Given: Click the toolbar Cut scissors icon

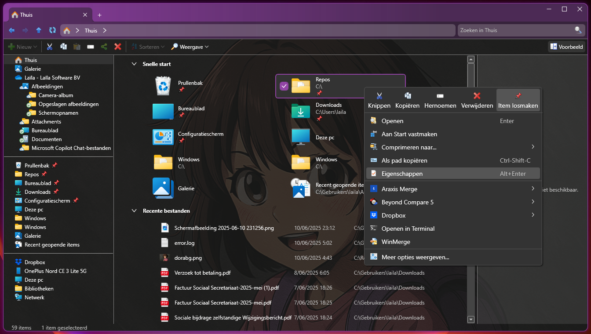Looking at the screenshot, I should (x=50, y=47).
